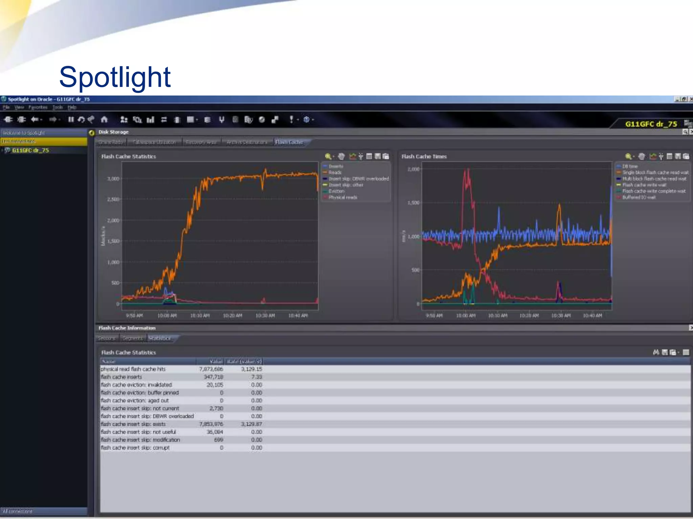Image resolution: width=693 pixels, height=519 pixels.
Task: Toggle the Reads series in chart legend
Action: (335, 172)
